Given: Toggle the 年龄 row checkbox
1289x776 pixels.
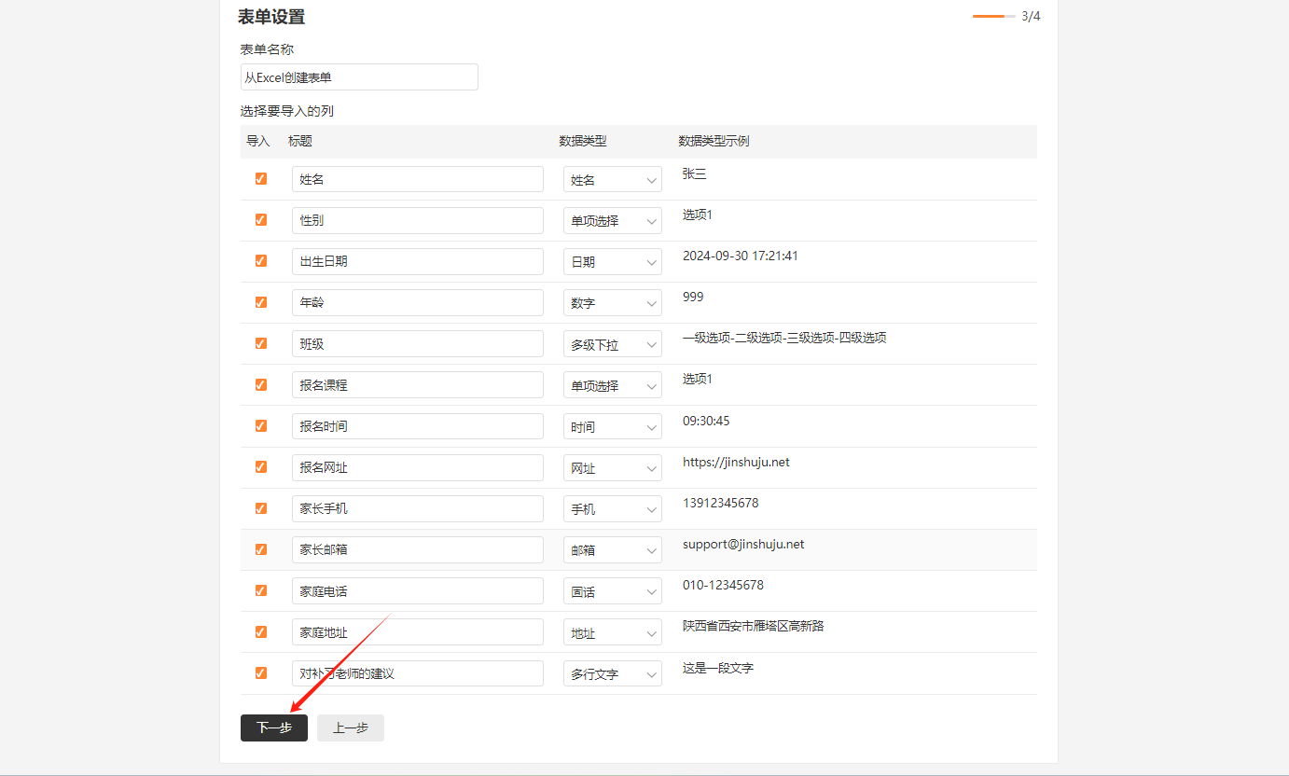Looking at the screenshot, I should point(261,302).
